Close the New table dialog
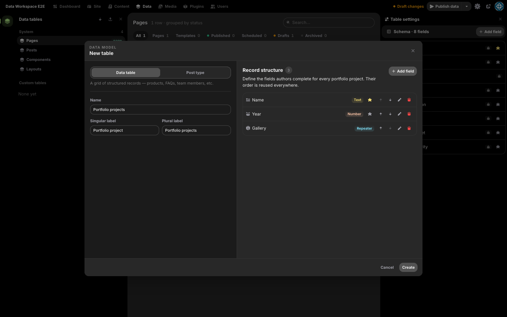The image size is (507, 317). pos(413,51)
